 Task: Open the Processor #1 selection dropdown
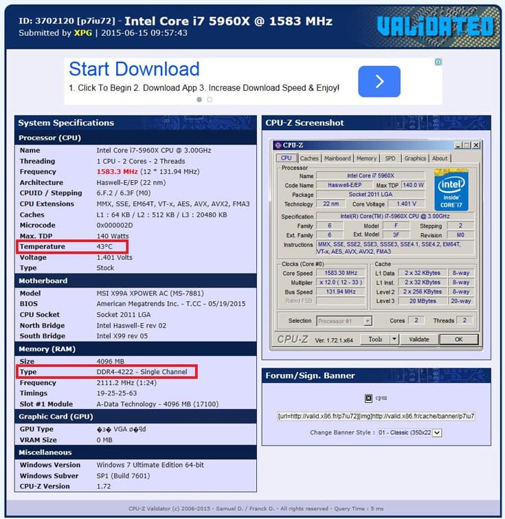pos(344,321)
